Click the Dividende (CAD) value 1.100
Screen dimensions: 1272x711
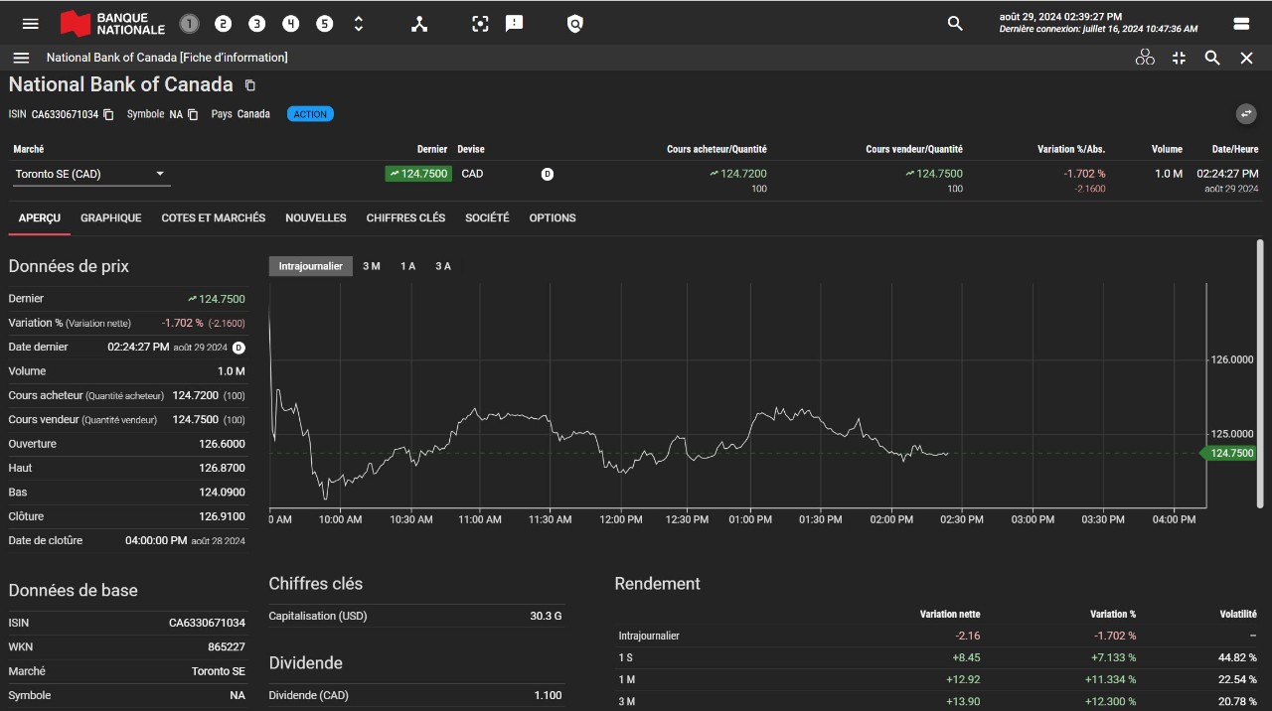pos(548,695)
